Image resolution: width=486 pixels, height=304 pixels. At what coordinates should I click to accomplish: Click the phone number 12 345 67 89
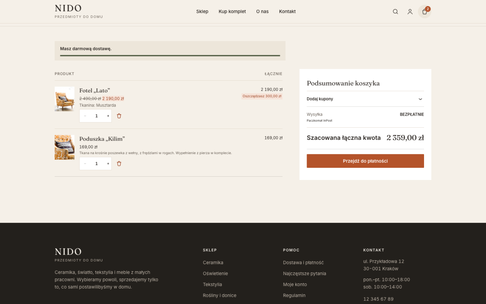point(378,299)
